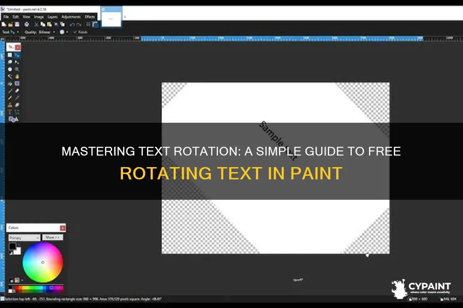Select the Gradient tool

point(17,83)
